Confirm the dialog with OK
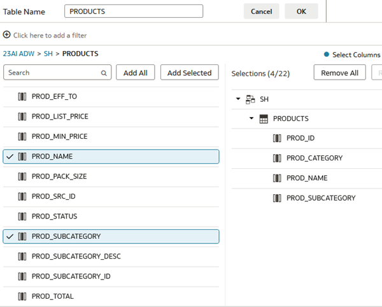 tap(301, 11)
